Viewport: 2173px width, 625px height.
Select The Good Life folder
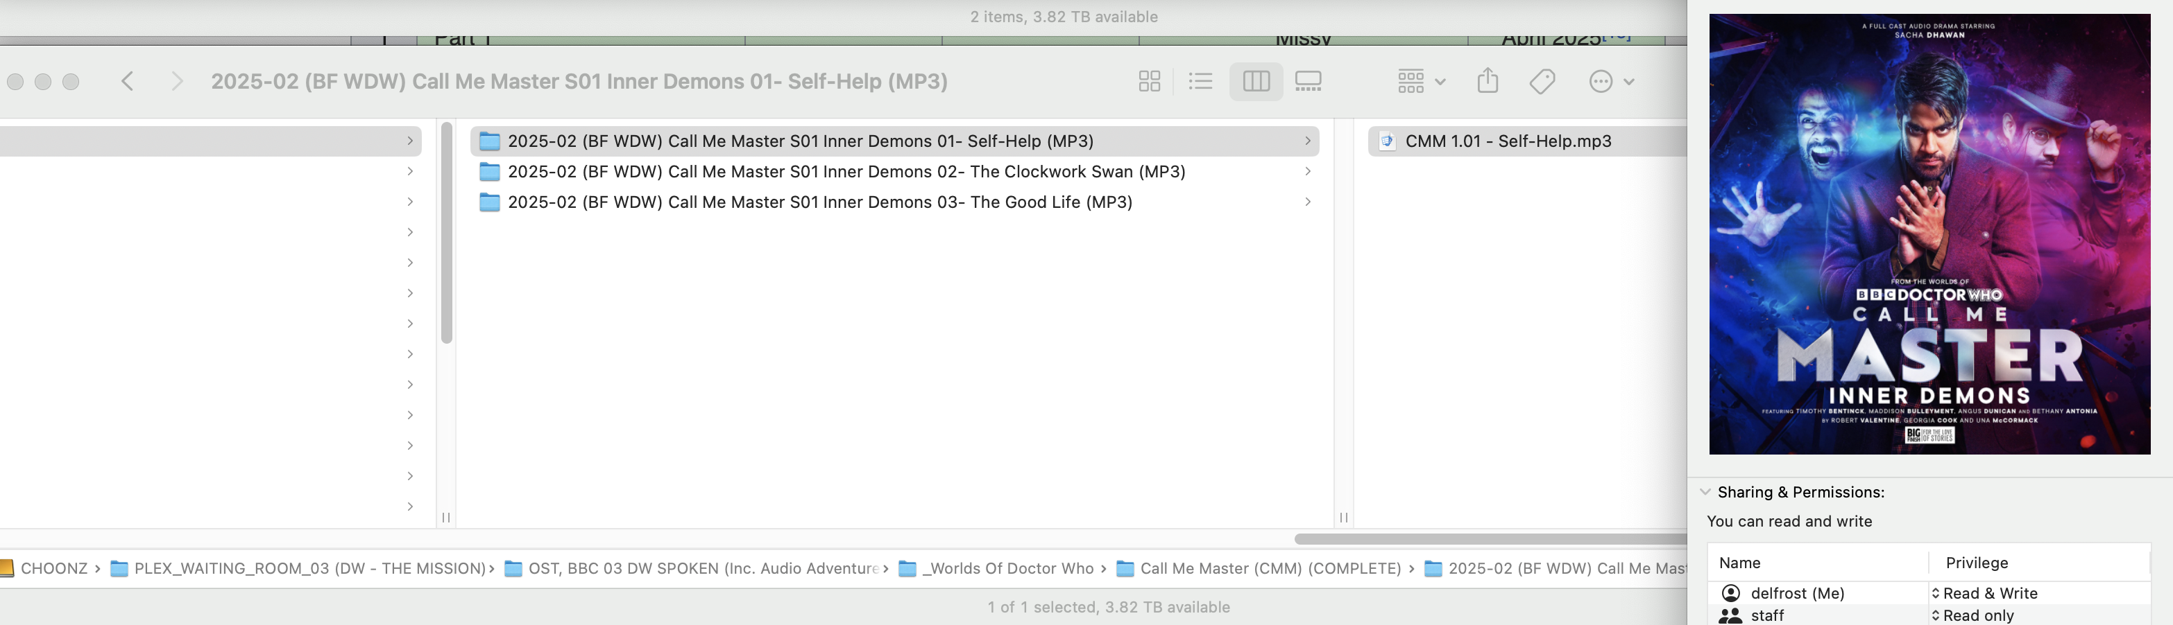click(819, 202)
